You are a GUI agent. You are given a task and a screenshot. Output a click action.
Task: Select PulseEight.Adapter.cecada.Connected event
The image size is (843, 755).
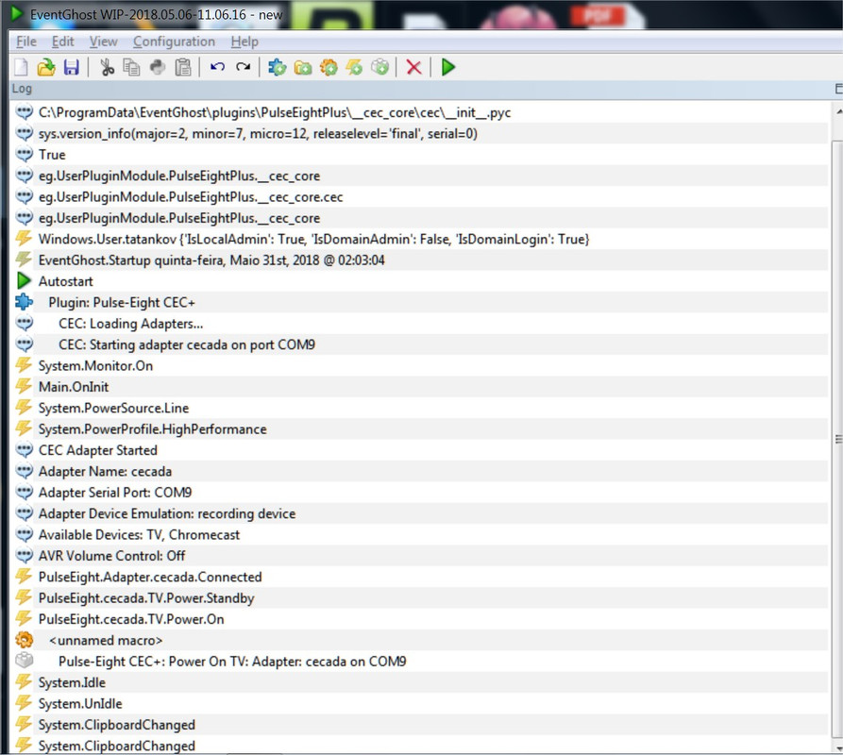(x=421, y=578)
